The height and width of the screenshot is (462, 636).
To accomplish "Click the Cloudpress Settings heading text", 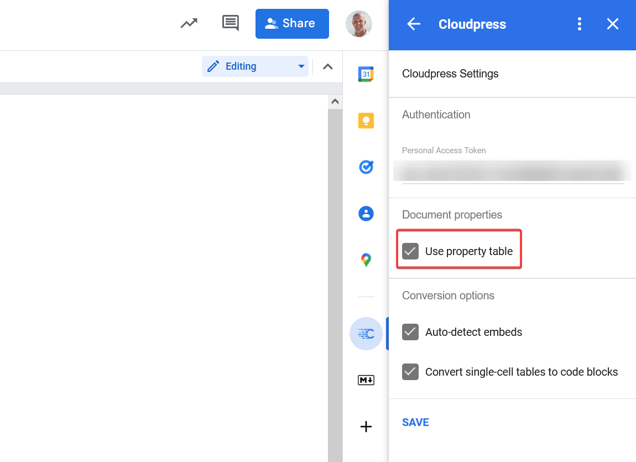I will [450, 74].
